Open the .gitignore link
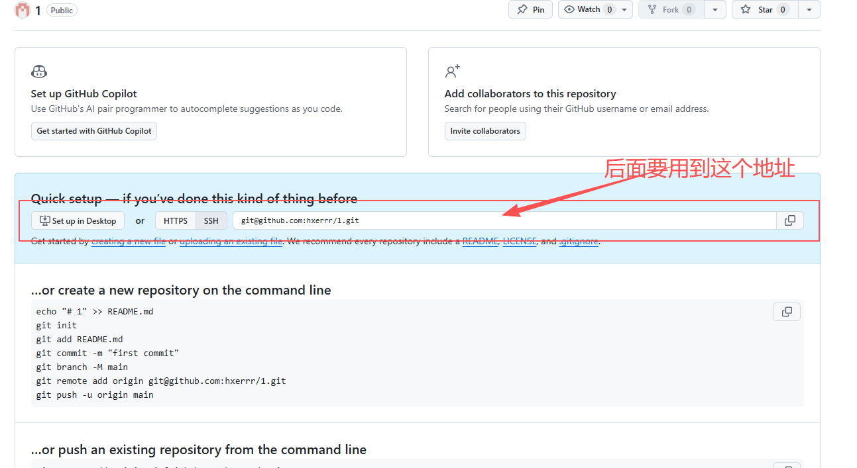This screenshot has height=468, width=857. pyautogui.click(x=579, y=242)
